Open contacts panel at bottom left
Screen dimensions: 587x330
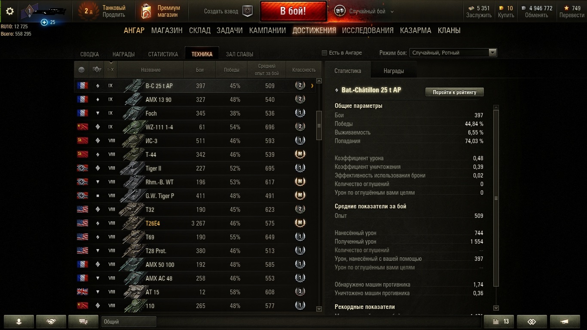[x=18, y=321]
